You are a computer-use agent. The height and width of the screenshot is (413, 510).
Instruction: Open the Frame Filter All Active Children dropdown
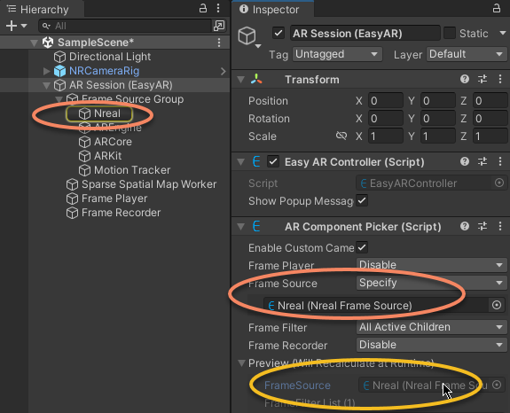pyautogui.click(x=431, y=327)
